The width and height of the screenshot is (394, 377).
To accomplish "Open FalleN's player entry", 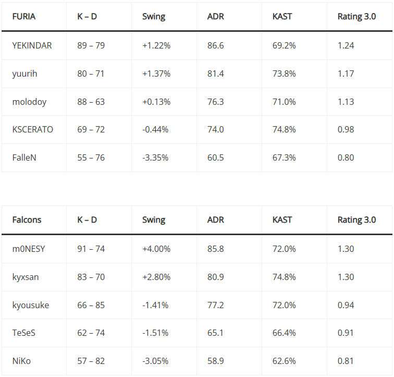I will coord(24,157).
